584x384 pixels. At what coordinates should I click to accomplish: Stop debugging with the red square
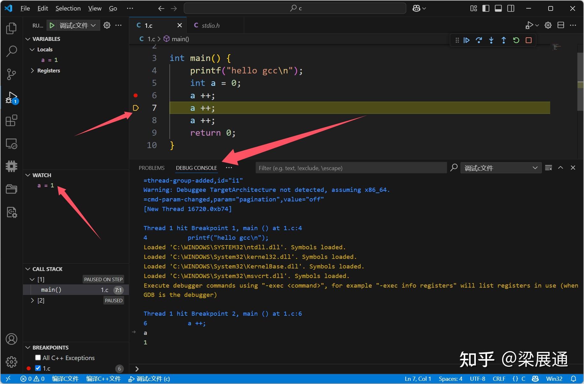click(528, 40)
